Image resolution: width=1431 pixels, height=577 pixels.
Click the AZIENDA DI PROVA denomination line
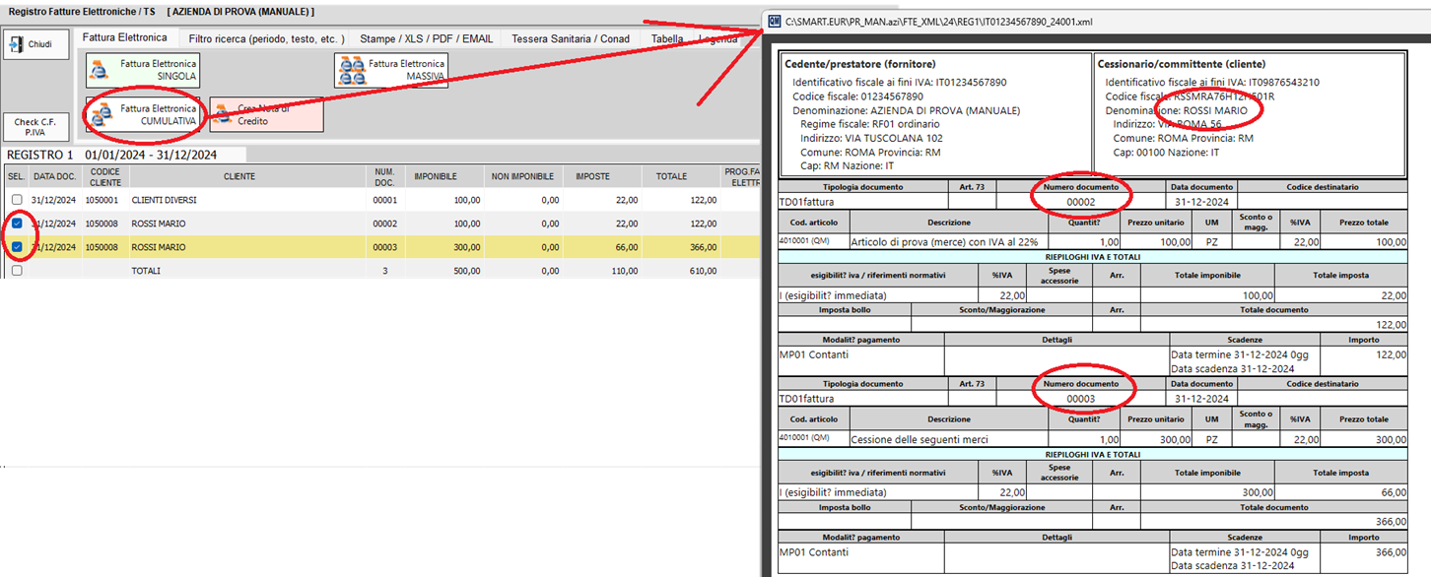[x=907, y=110]
